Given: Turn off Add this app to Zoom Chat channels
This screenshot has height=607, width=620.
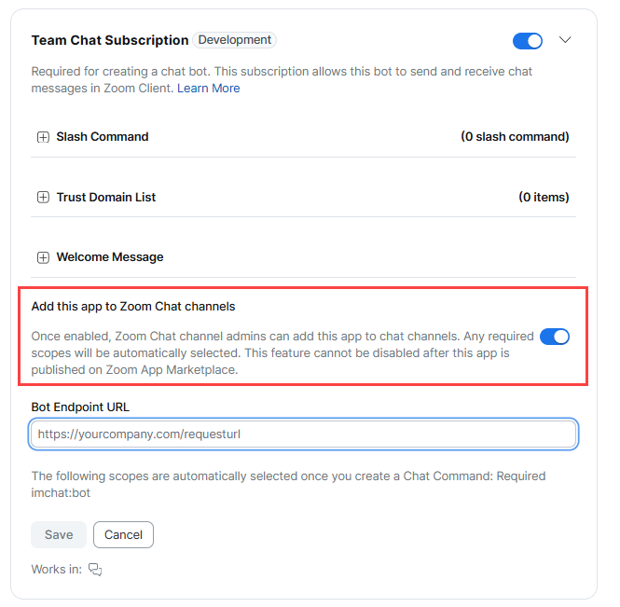Looking at the screenshot, I should pyautogui.click(x=555, y=337).
